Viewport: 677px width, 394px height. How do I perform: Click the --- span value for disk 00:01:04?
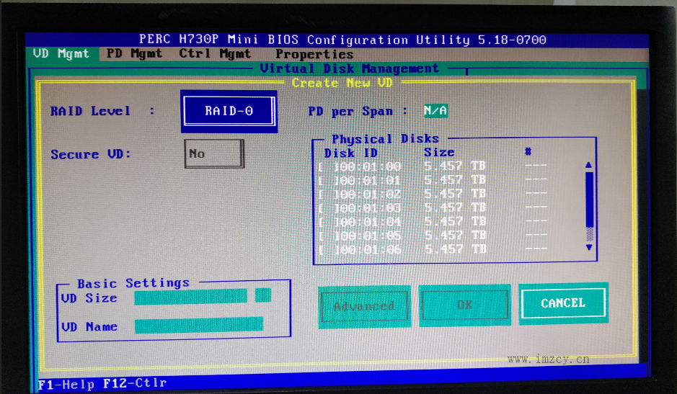click(x=536, y=221)
